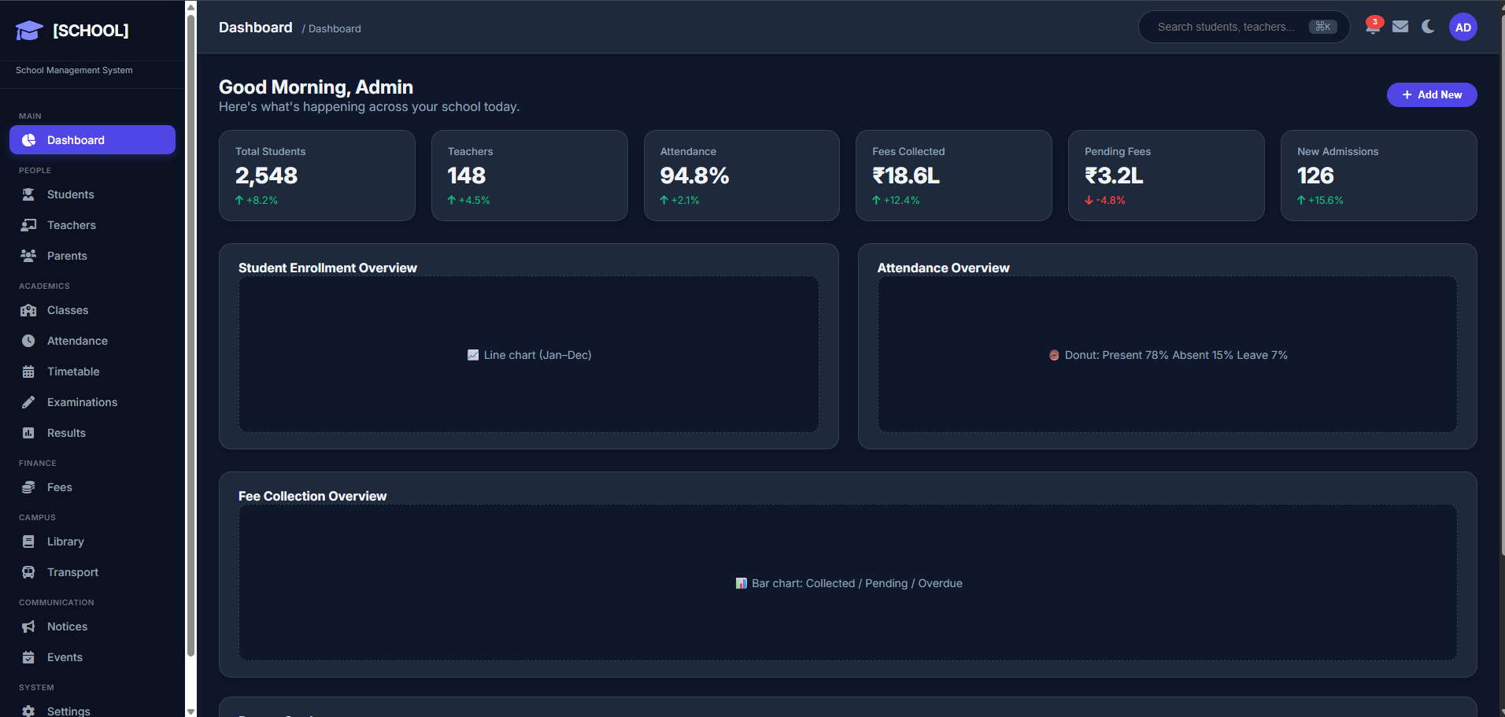Click the Events calendar icon
The height and width of the screenshot is (717, 1505).
click(28, 657)
